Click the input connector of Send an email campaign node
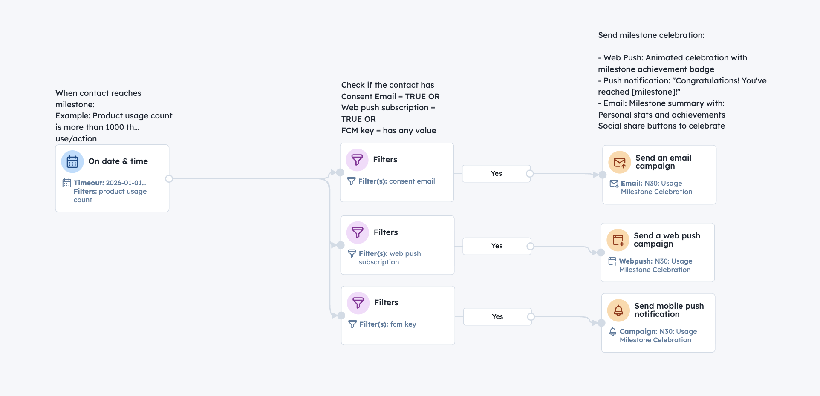The image size is (820, 396). (602, 175)
